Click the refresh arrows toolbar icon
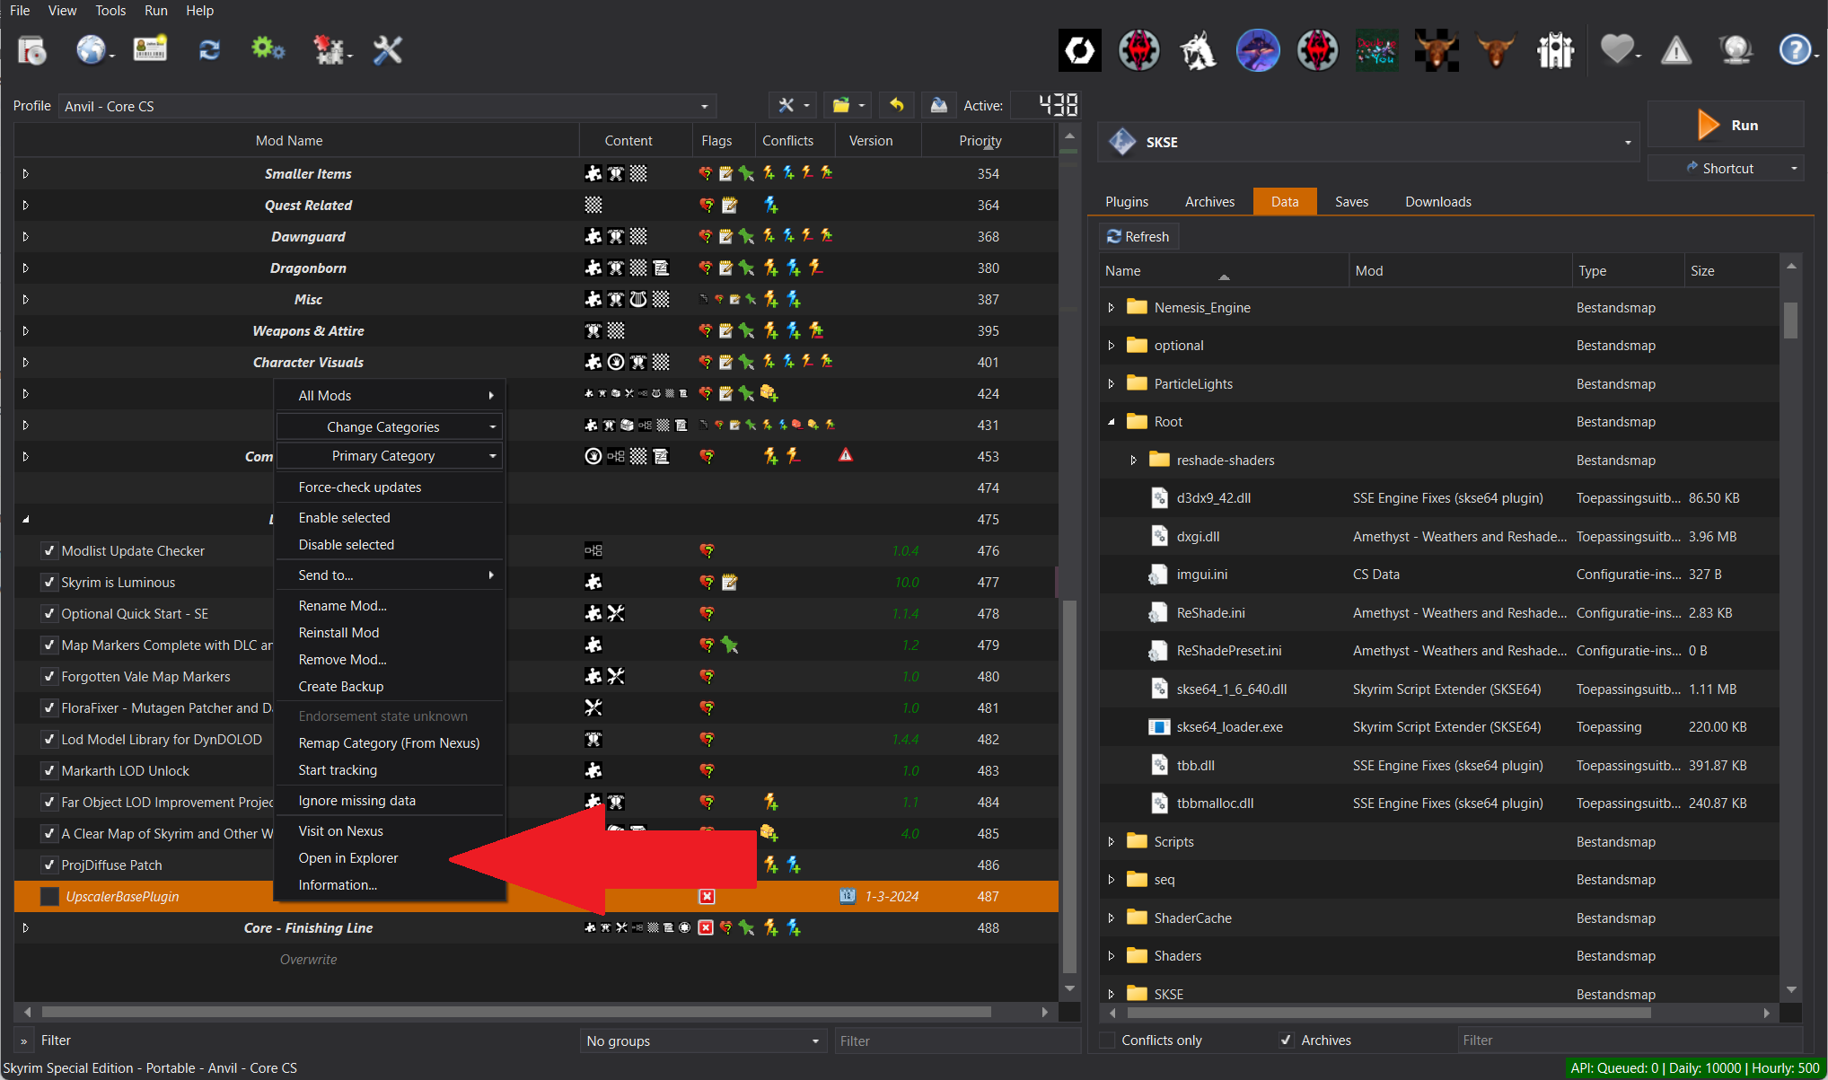Viewport: 1828px width, 1080px height. click(x=209, y=50)
